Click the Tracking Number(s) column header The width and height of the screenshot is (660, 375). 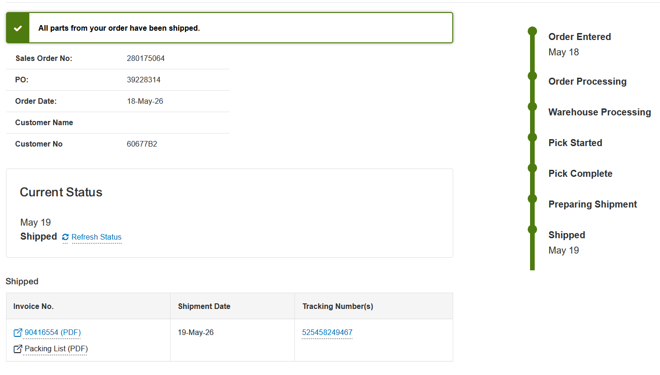coord(338,306)
